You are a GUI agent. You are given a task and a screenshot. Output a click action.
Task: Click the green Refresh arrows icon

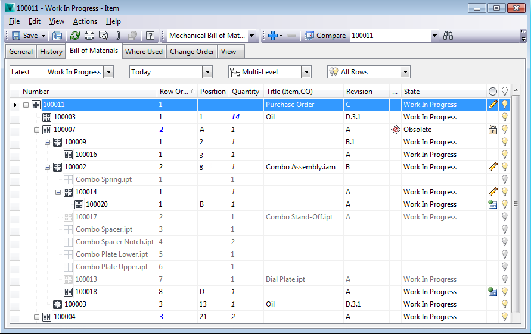tap(75, 36)
